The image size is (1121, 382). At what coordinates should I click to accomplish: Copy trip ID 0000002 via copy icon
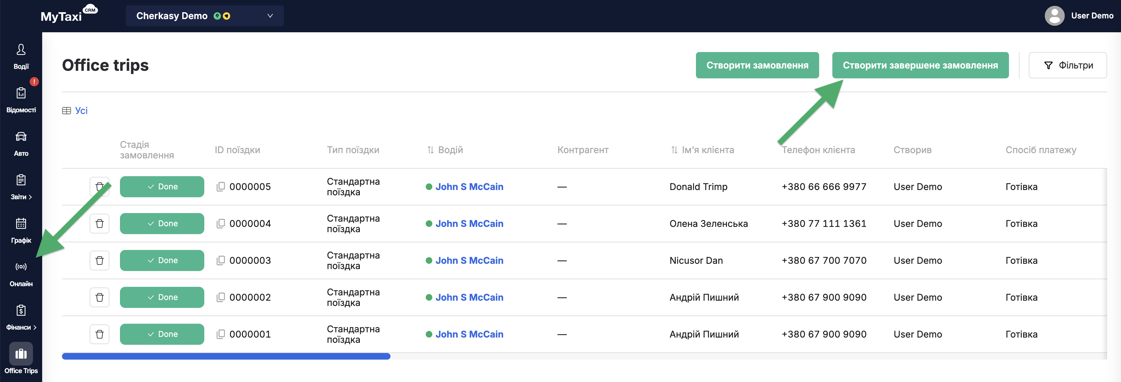221,298
